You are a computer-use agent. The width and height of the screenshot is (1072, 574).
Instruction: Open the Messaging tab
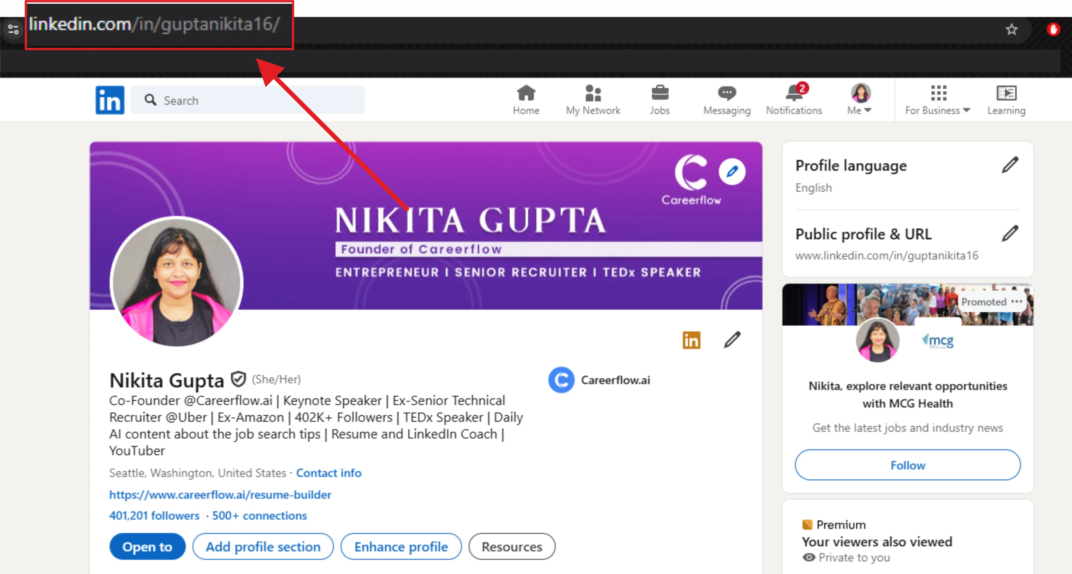click(x=727, y=100)
